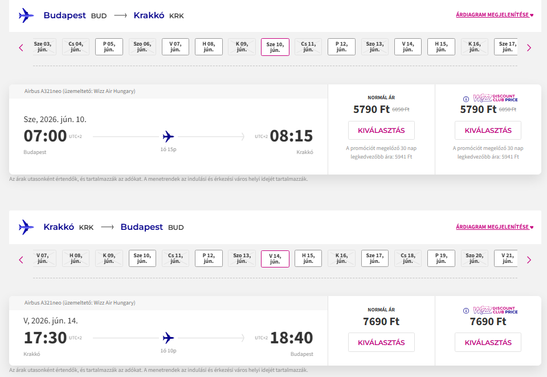Choose outbound normal price 5790 Ft Kiválasztás
This screenshot has height=377, width=547.
(381, 130)
